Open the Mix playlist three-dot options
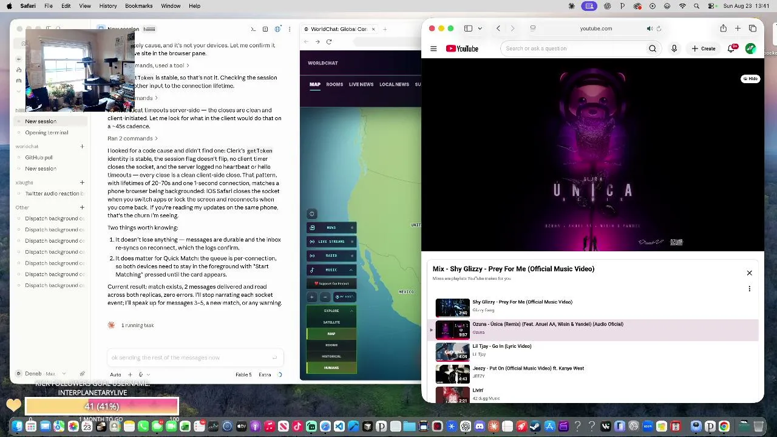 (x=749, y=289)
